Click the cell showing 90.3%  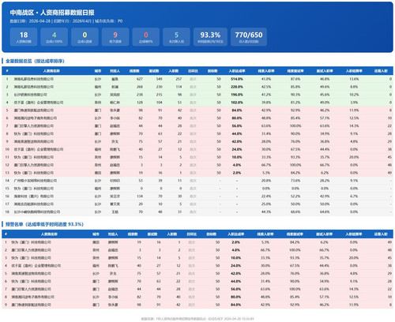pyautogui.click(x=295, y=95)
